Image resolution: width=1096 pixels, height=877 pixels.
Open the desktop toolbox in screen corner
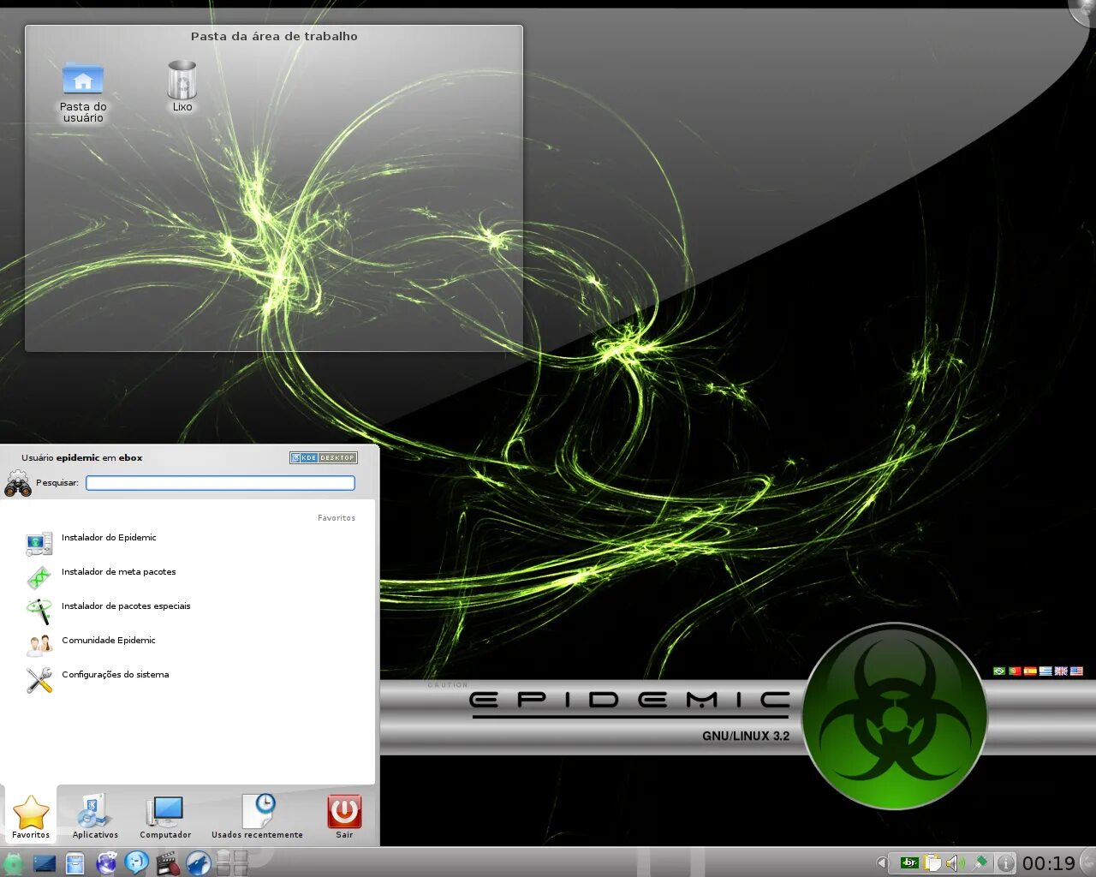pos(1084,10)
